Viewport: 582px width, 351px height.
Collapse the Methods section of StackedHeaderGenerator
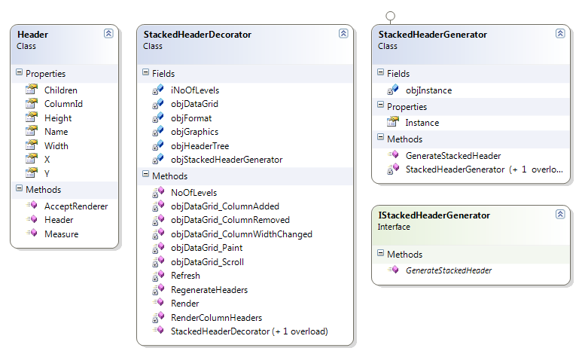(380, 137)
